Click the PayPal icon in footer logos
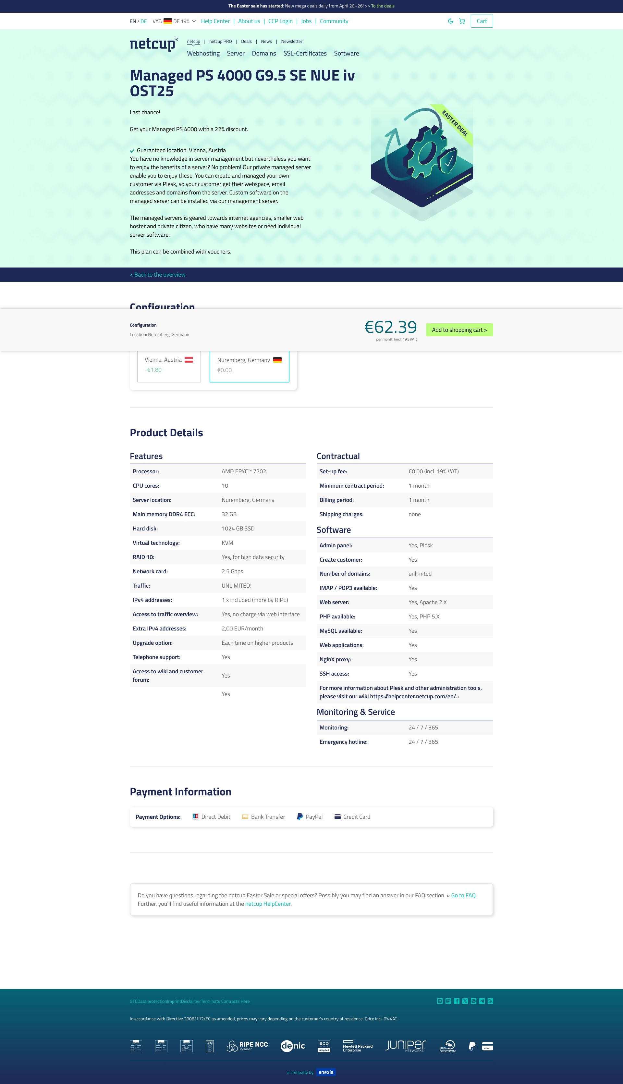The image size is (623, 1084). (472, 1046)
